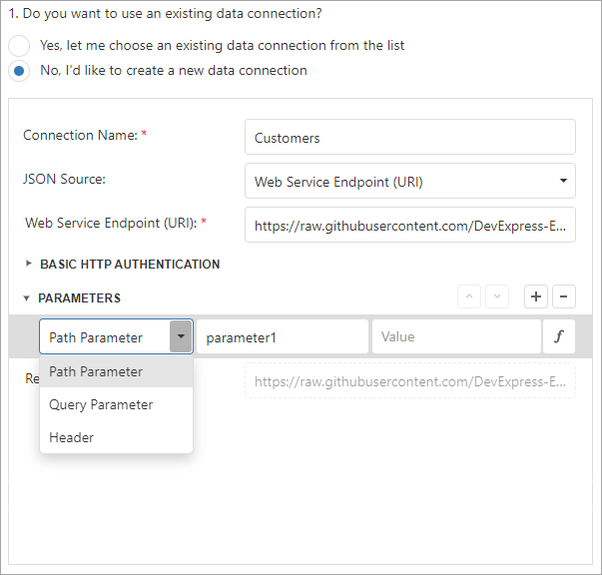Click the plus icon to add parameter

click(536, 296)
